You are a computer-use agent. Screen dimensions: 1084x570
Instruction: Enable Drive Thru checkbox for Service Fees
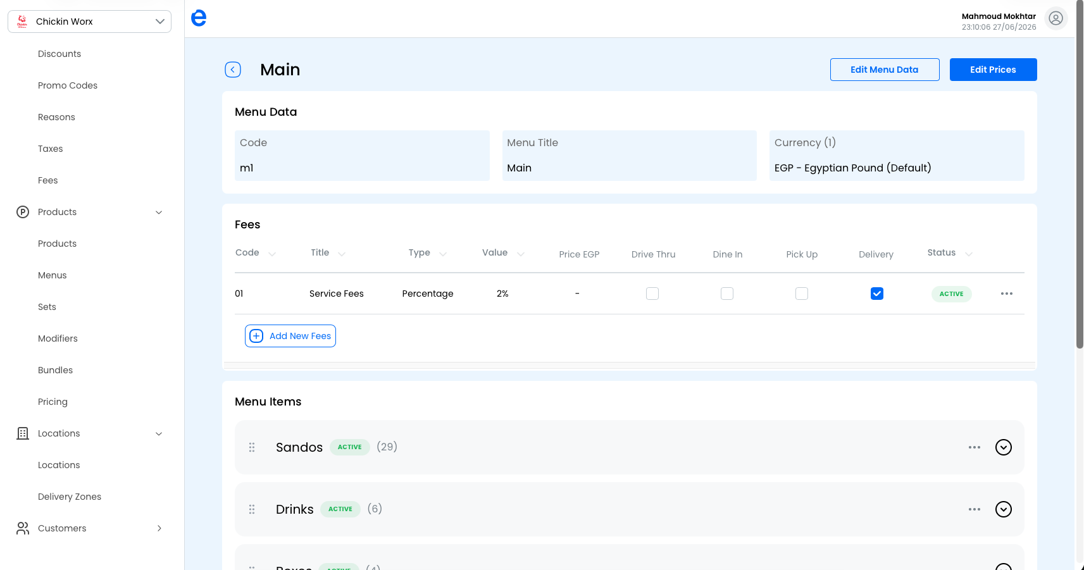[x=652, y=294]
